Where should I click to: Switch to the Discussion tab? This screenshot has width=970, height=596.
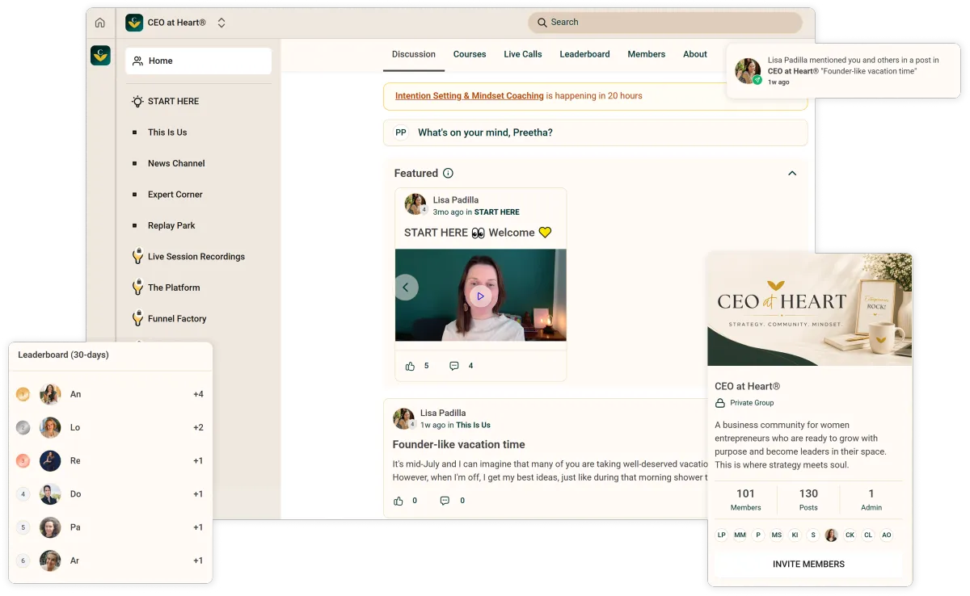click(x=414, y=54)
